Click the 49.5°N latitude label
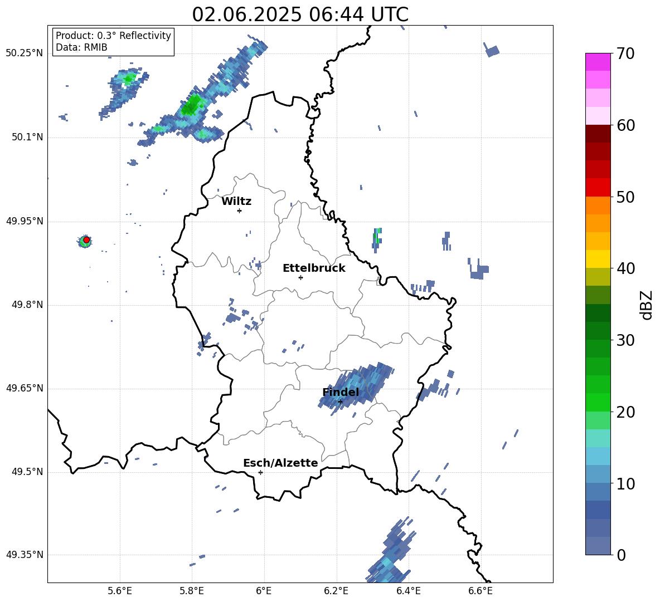 pyautogui.click(x=27, y=472)
